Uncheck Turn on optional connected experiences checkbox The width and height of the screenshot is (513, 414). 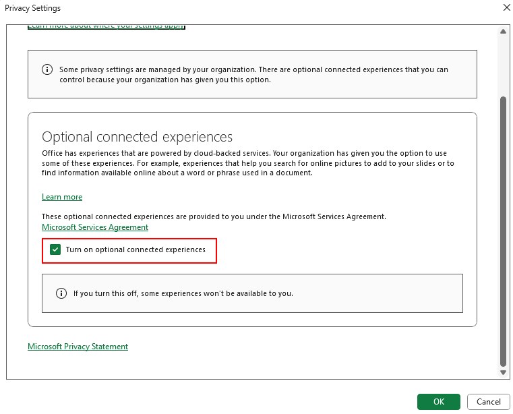click(x=55, y=250)
